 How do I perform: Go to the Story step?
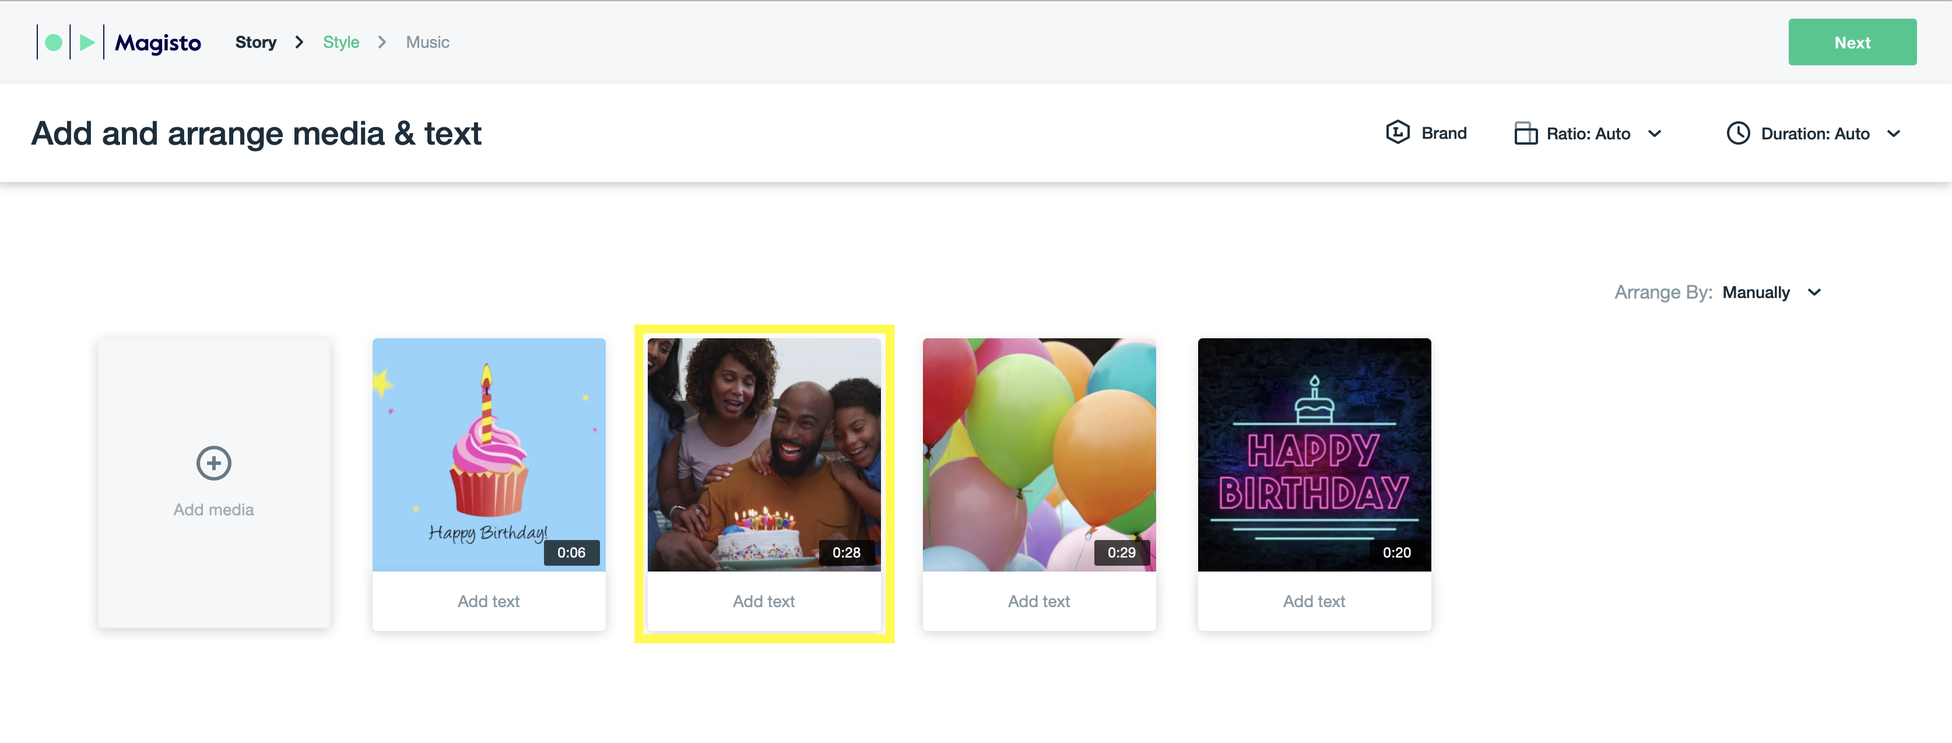(255, 43)
